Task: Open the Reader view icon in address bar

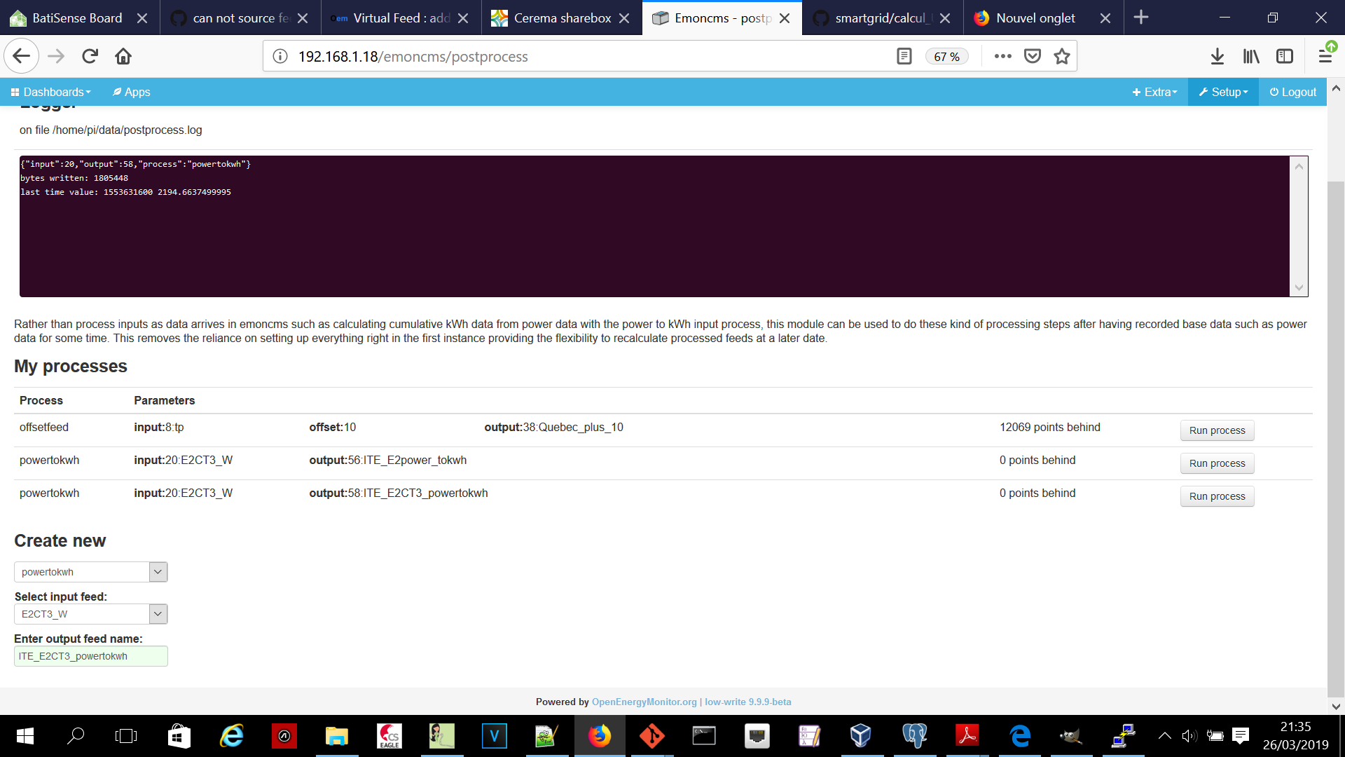Action: pyautogui.click(x=904, y=56)
